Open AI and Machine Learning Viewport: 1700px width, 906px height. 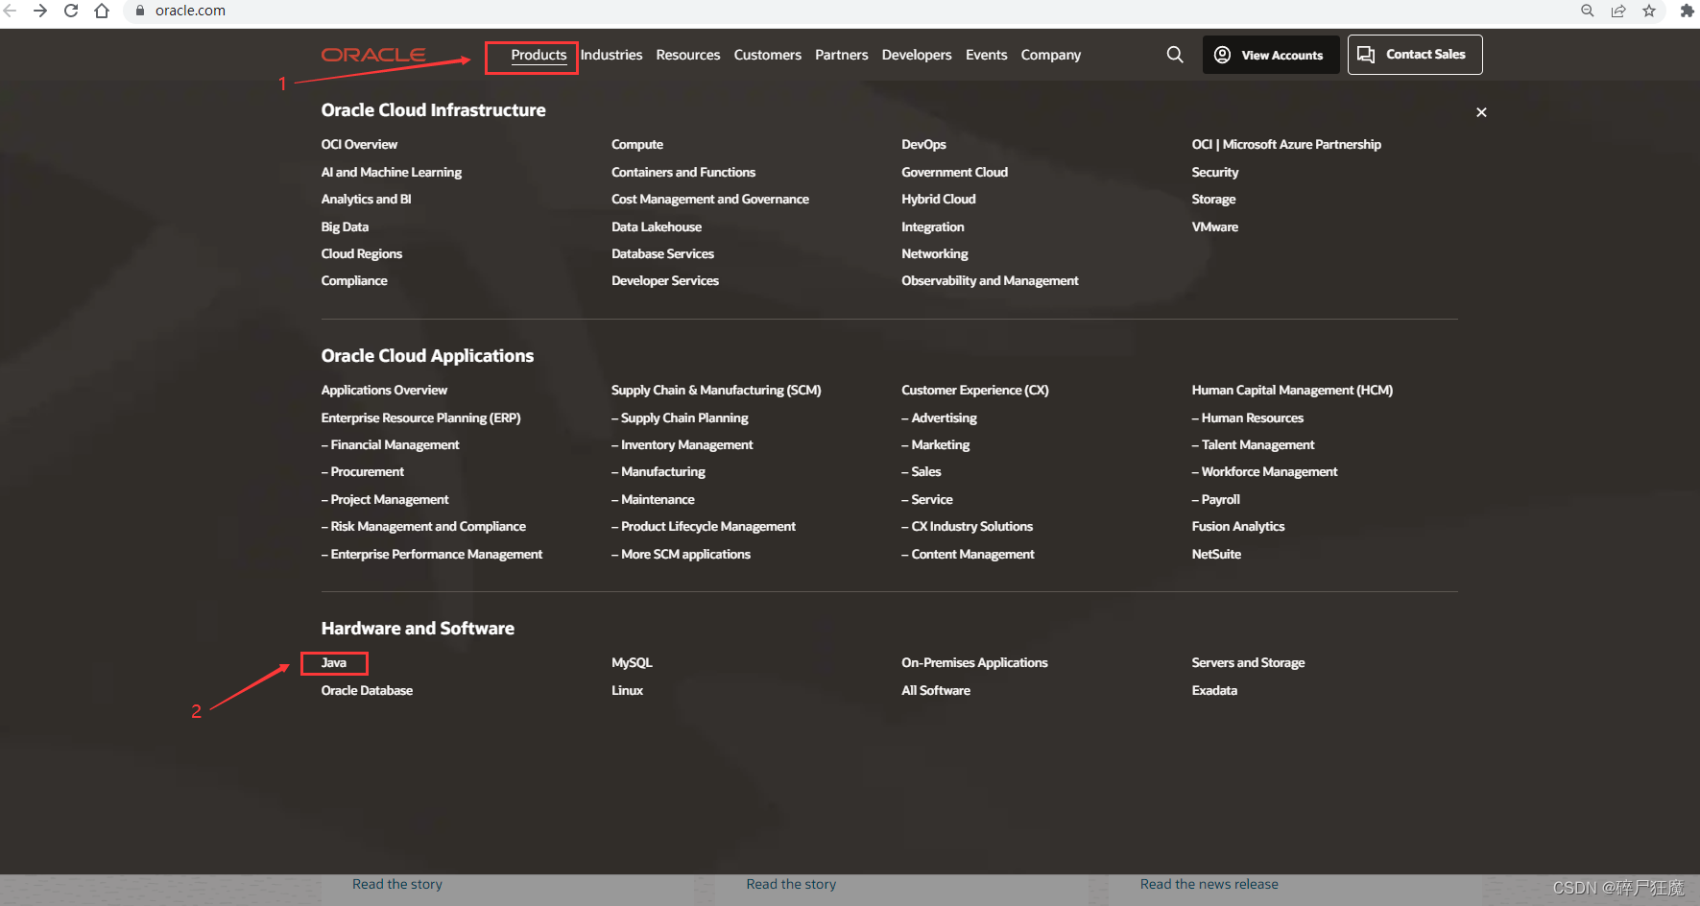(392, 172)
